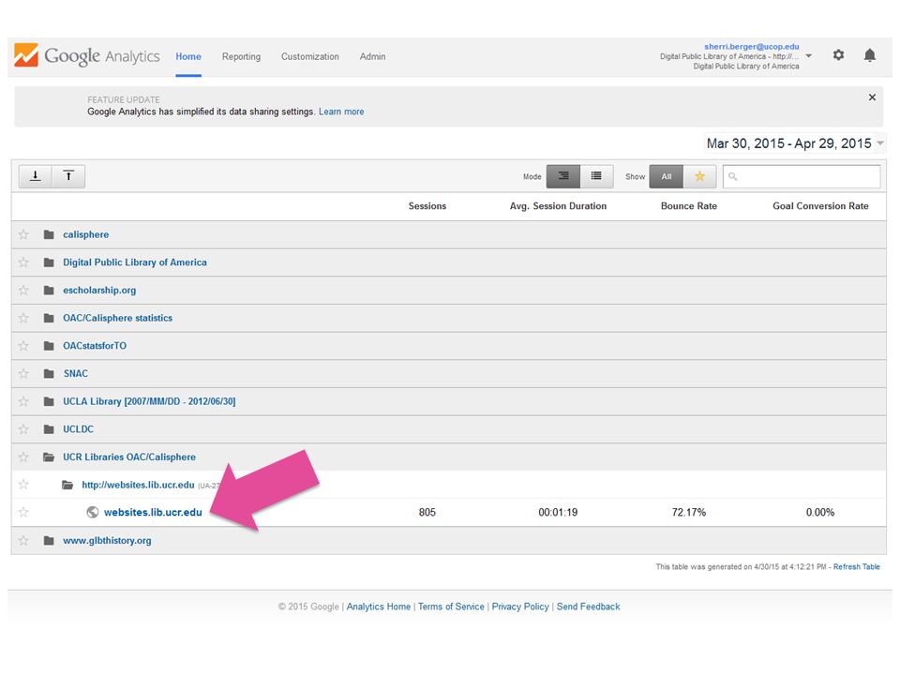Open the calisphere account link
This screenshot has height=675, width=900.
coord(85,234)
